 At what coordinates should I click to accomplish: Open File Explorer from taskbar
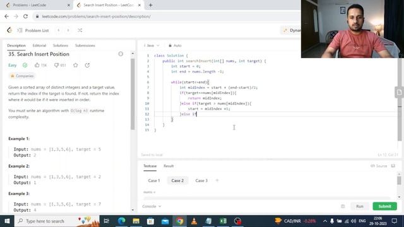[x=136, y=221]
